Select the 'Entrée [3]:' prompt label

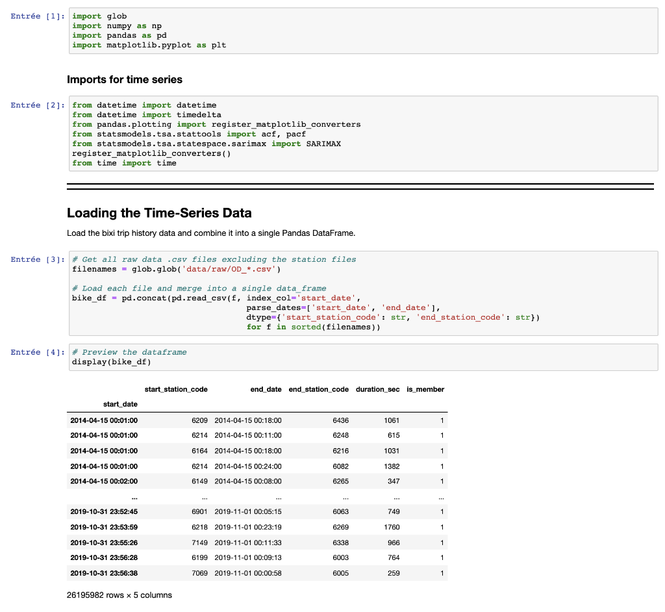point(38,259)
